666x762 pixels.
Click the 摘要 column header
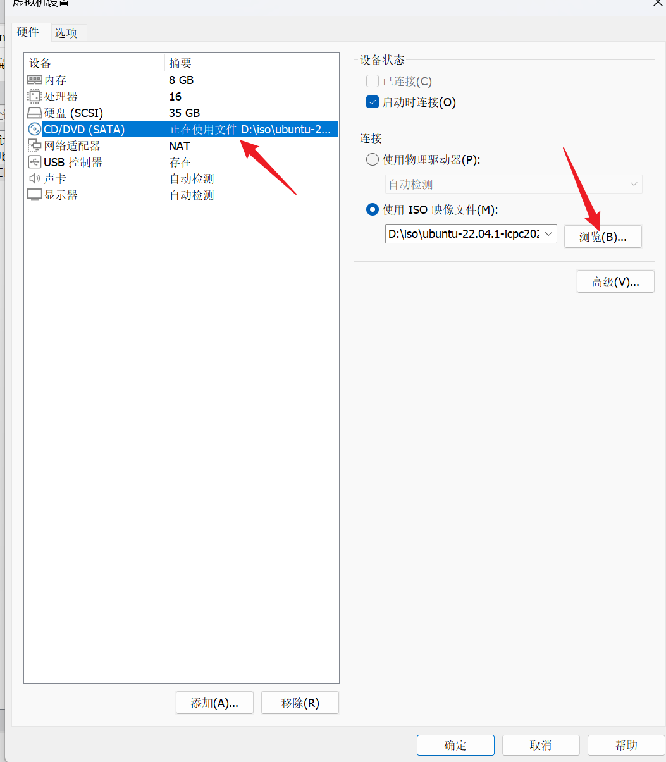tap(180, 63)
